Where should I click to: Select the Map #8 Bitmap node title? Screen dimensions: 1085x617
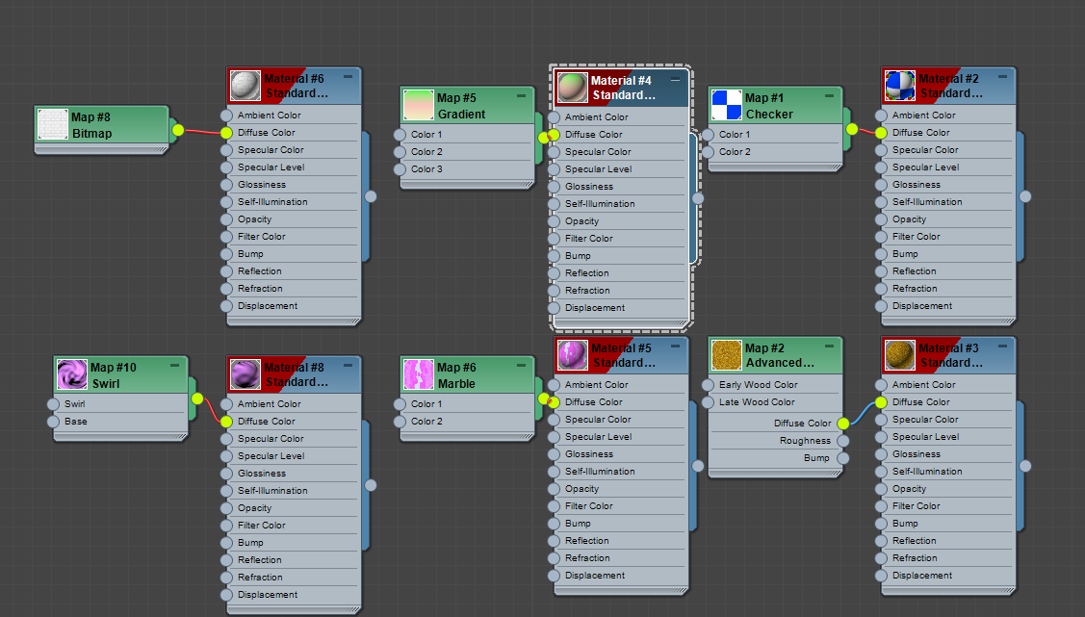coord(102,124)
